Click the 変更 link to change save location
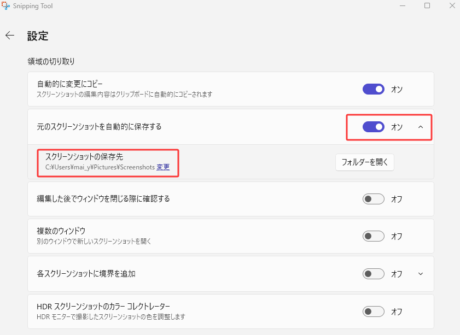 (163, 167)
